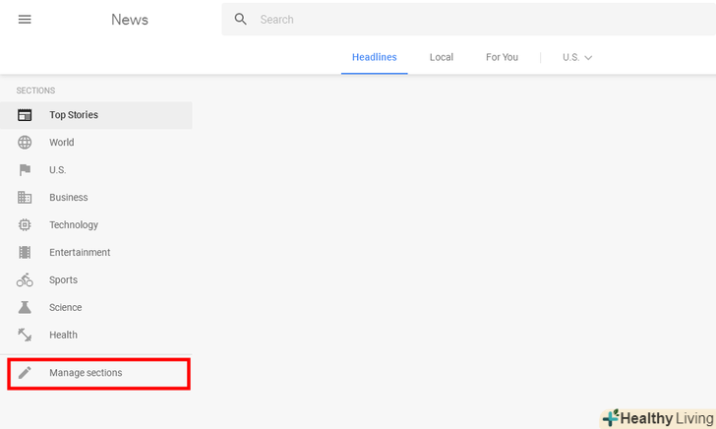This screenshot has height=429, width=716.
Task: Open the Technology section
Action: 74,225
